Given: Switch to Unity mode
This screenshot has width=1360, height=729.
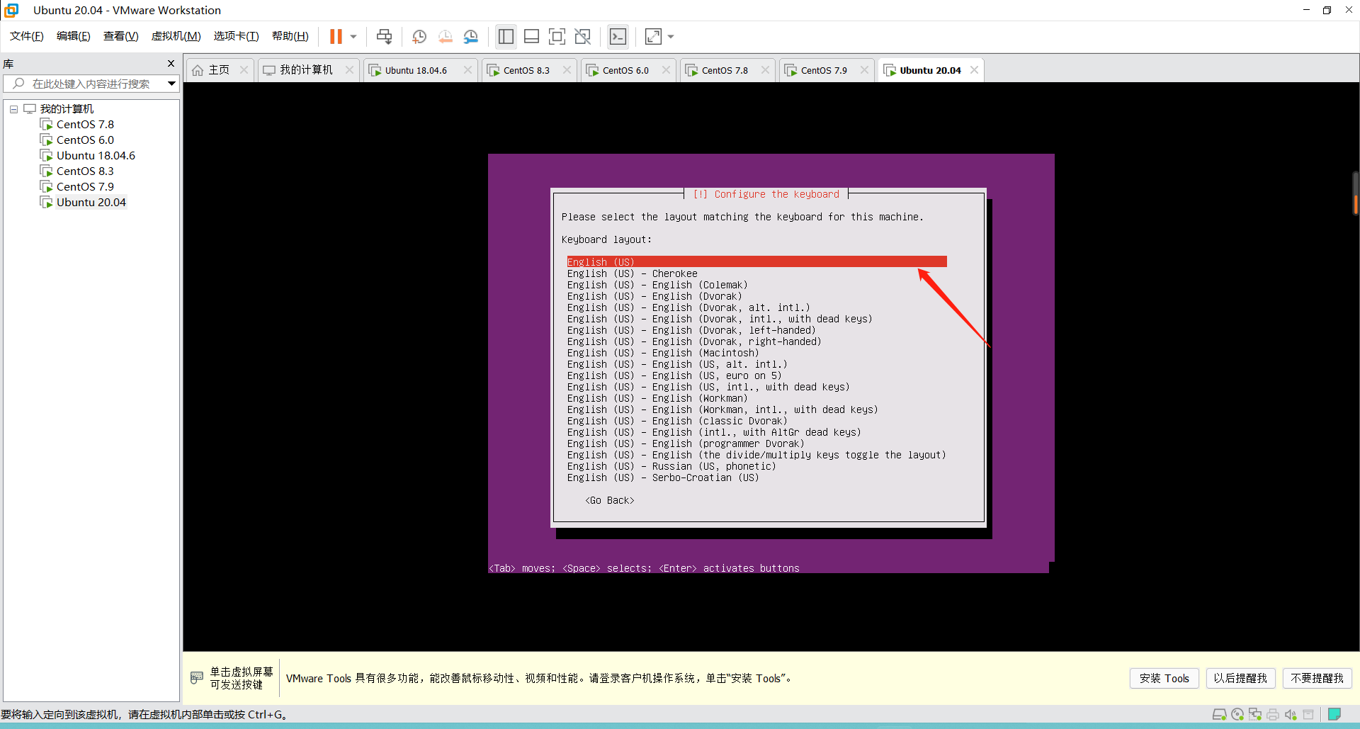Looking at the screenshot, I should click(x=583, y=37).
